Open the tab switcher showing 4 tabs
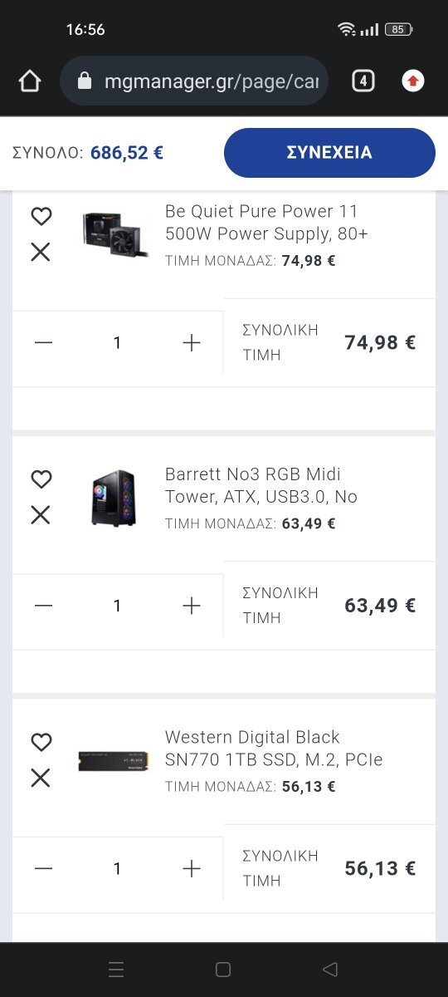448x997 pixels. pos(363,81)
